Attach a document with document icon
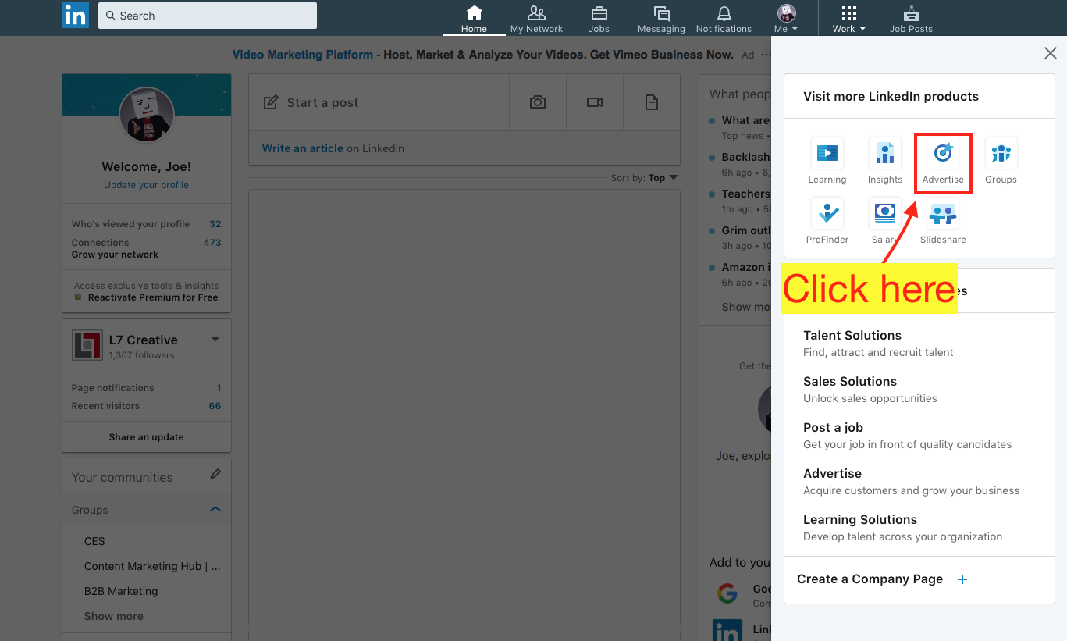1067x641 pixels. point(652,102)
